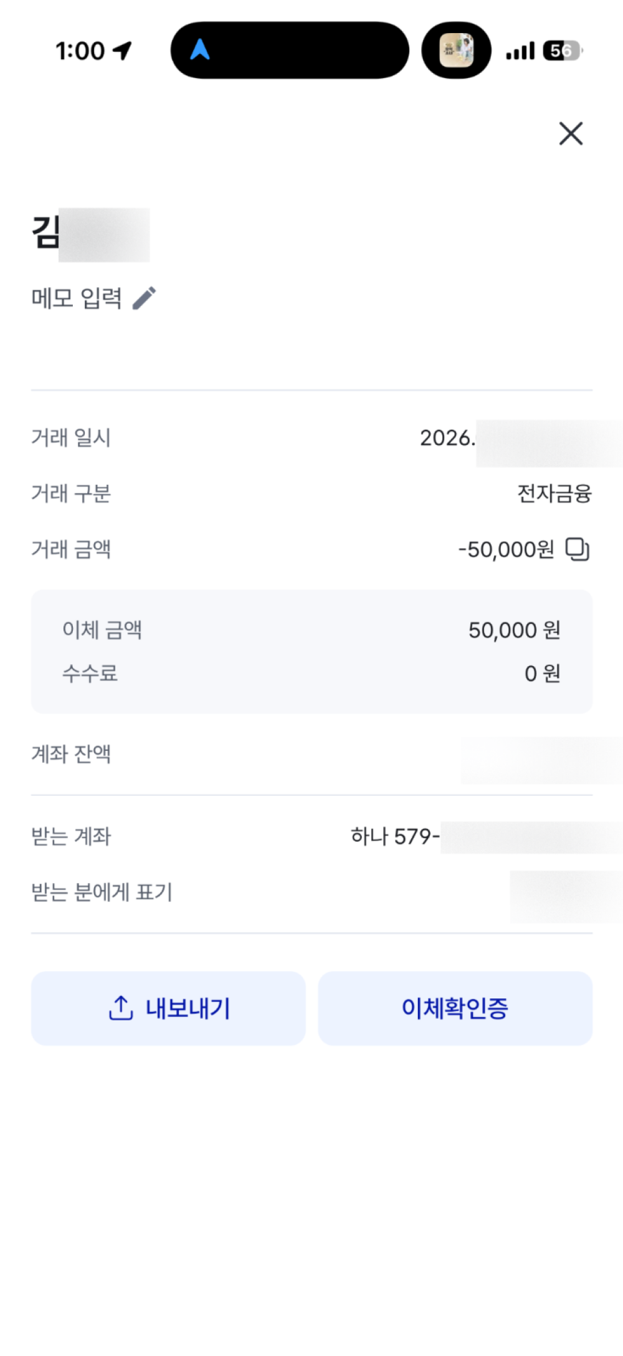
Task: Tap the blue navigation arrow in Dynamic Island
Action: pos(199,49)
